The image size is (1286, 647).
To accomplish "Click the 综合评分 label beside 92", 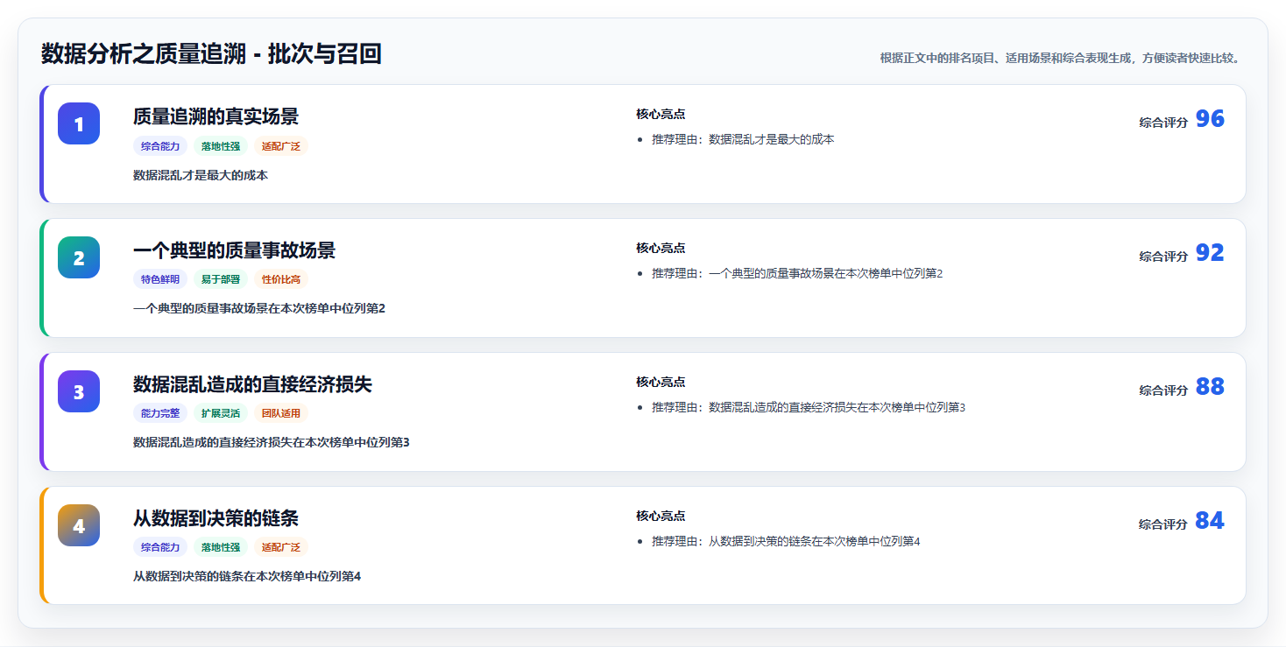I will pos(1163,257).
